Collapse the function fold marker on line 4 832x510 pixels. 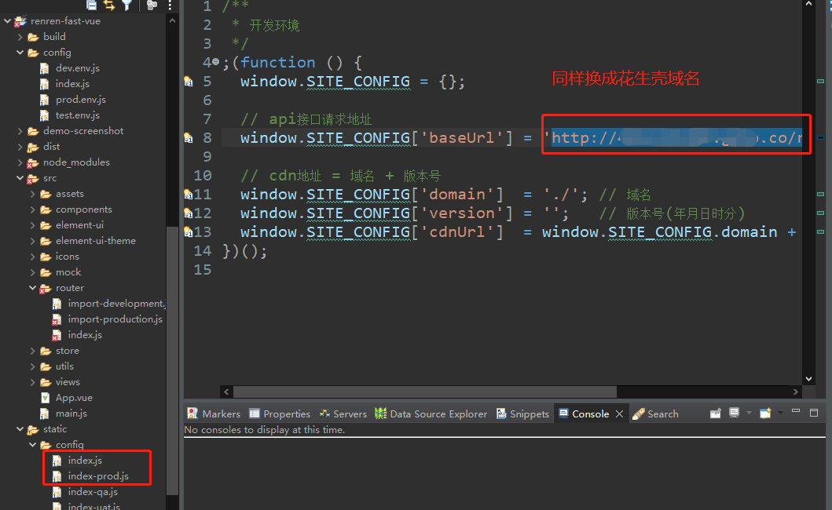pos(216,62)
